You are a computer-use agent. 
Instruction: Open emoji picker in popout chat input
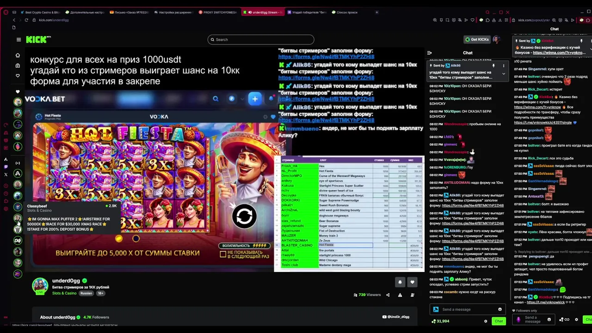[x=549, y=320]
